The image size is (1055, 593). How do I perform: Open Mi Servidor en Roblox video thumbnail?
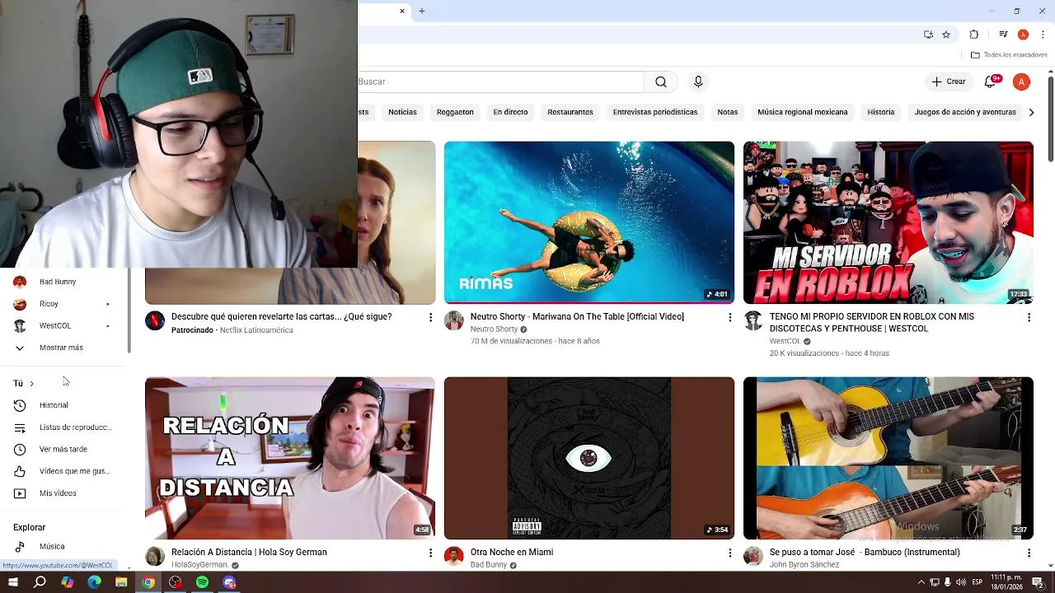tap(889, 222)
